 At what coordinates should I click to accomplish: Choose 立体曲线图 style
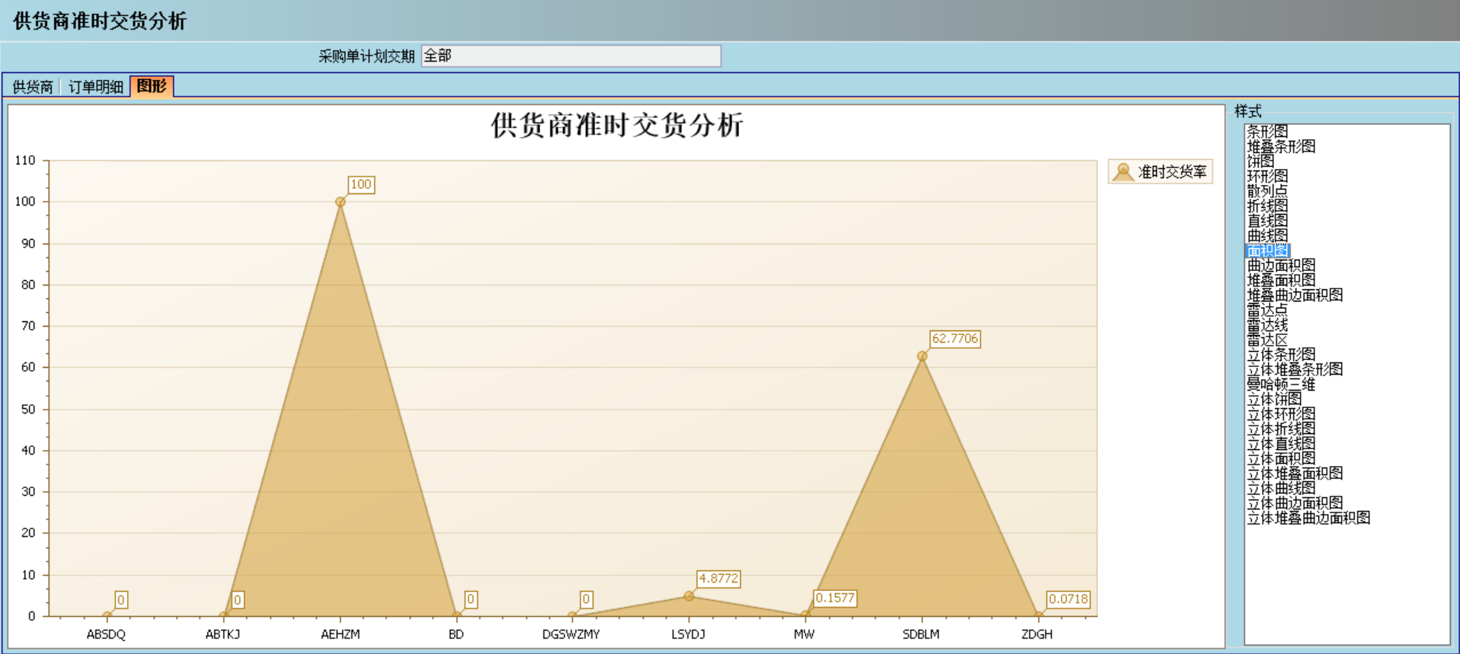(x=1281, y=488)
